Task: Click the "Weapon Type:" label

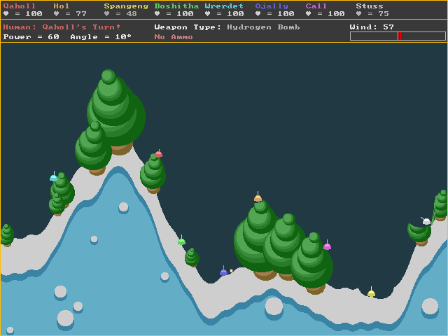Action: [x=188, y=27]
